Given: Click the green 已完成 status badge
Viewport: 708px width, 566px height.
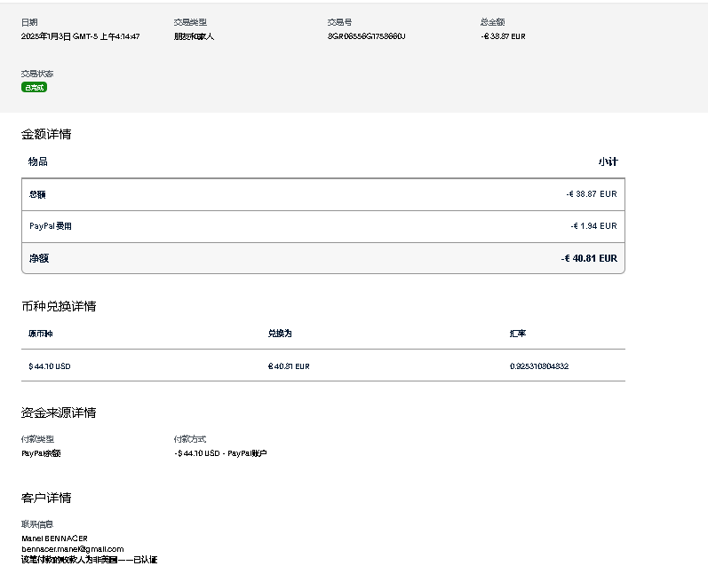Looking at the screenshot, I should (x=34, y=87).
